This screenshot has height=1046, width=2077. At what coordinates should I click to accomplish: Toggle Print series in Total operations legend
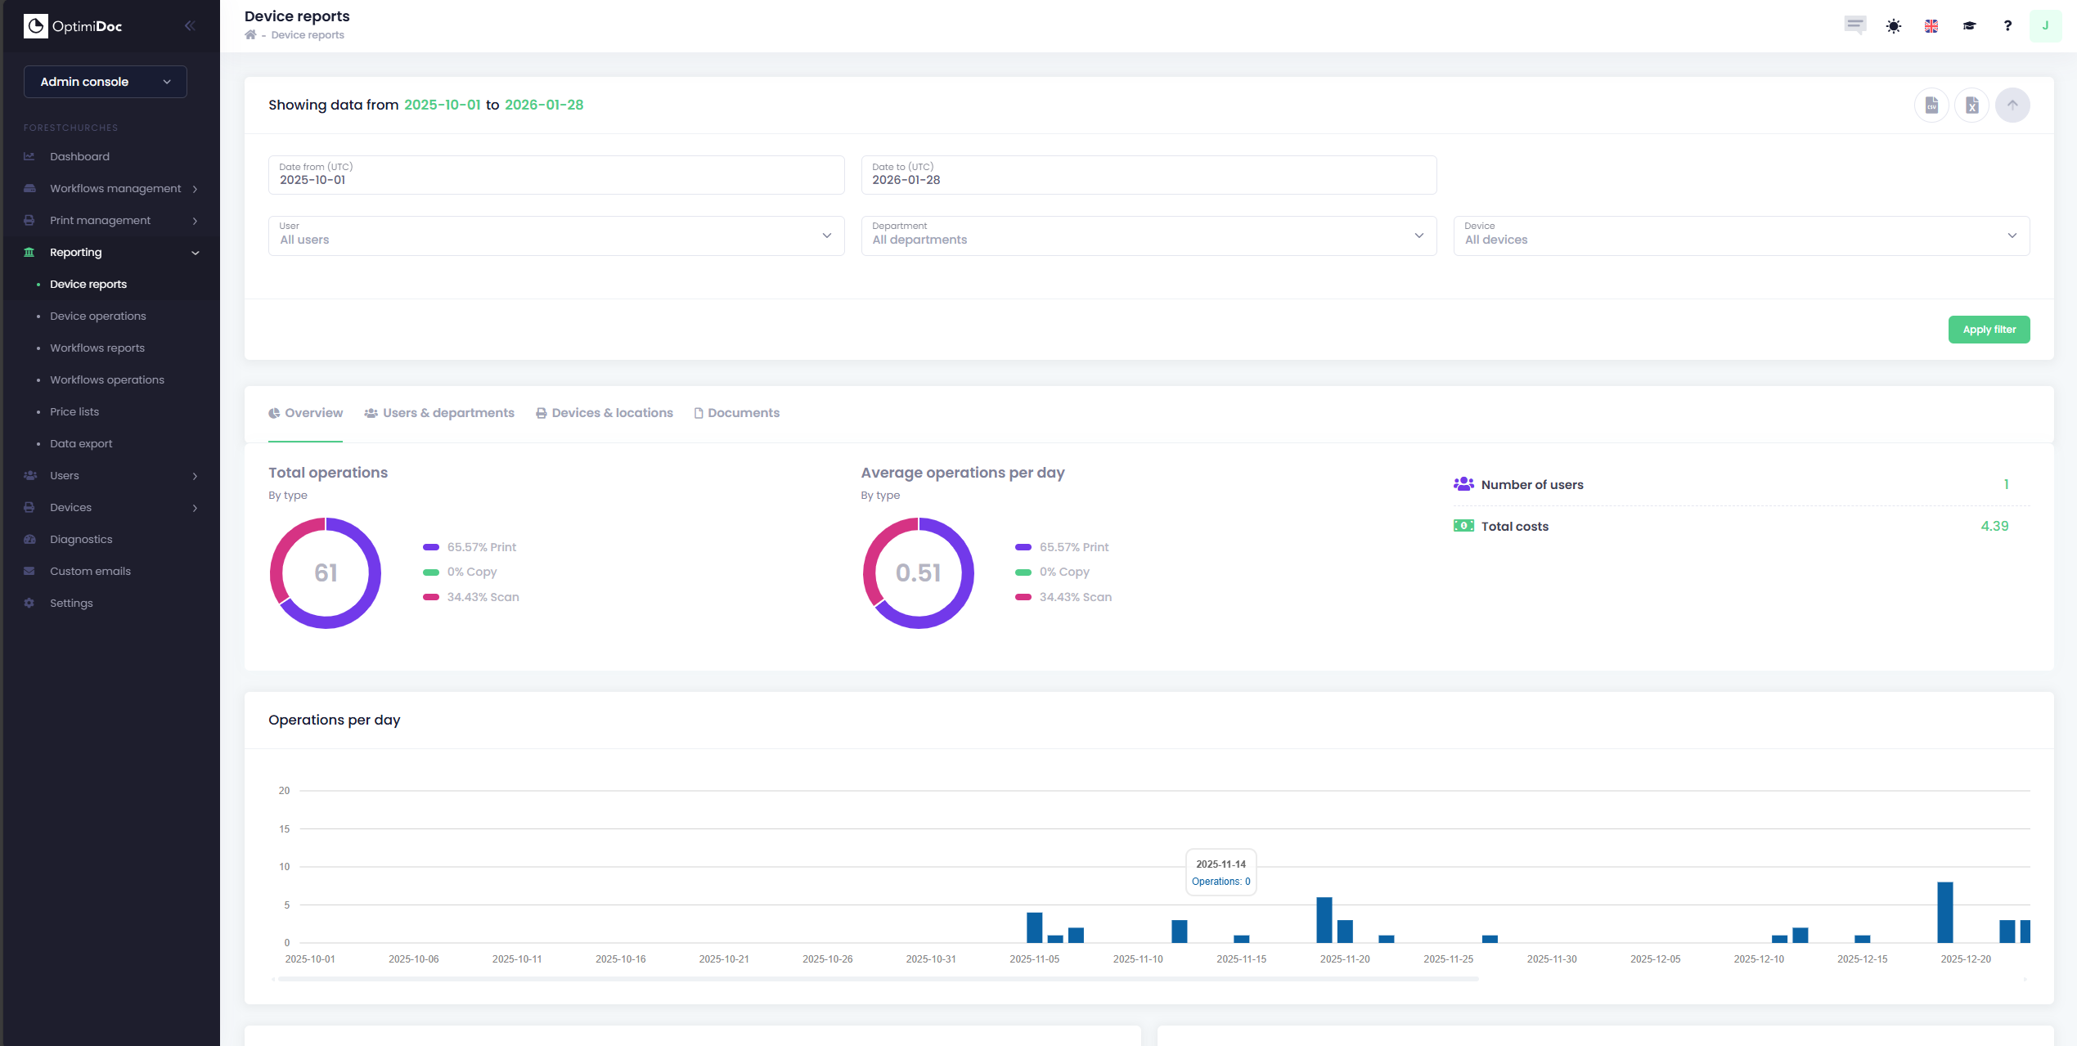tap(481, 547)
